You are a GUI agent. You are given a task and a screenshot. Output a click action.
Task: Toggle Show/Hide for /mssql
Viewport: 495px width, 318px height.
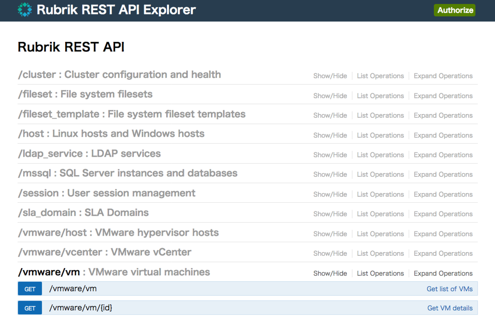[x=330, y=174]
